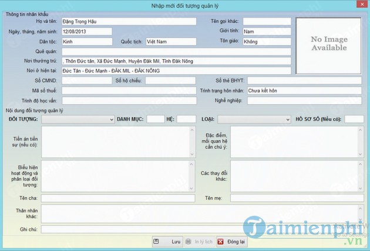
Task: Click the Tên gọi khác field
Action: point(267,22)
